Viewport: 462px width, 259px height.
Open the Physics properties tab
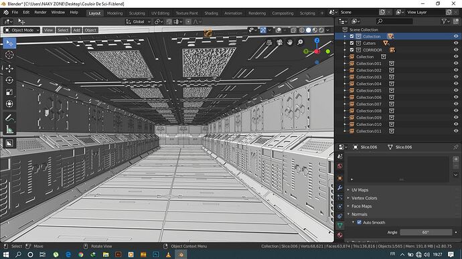[x=339, y=207]
